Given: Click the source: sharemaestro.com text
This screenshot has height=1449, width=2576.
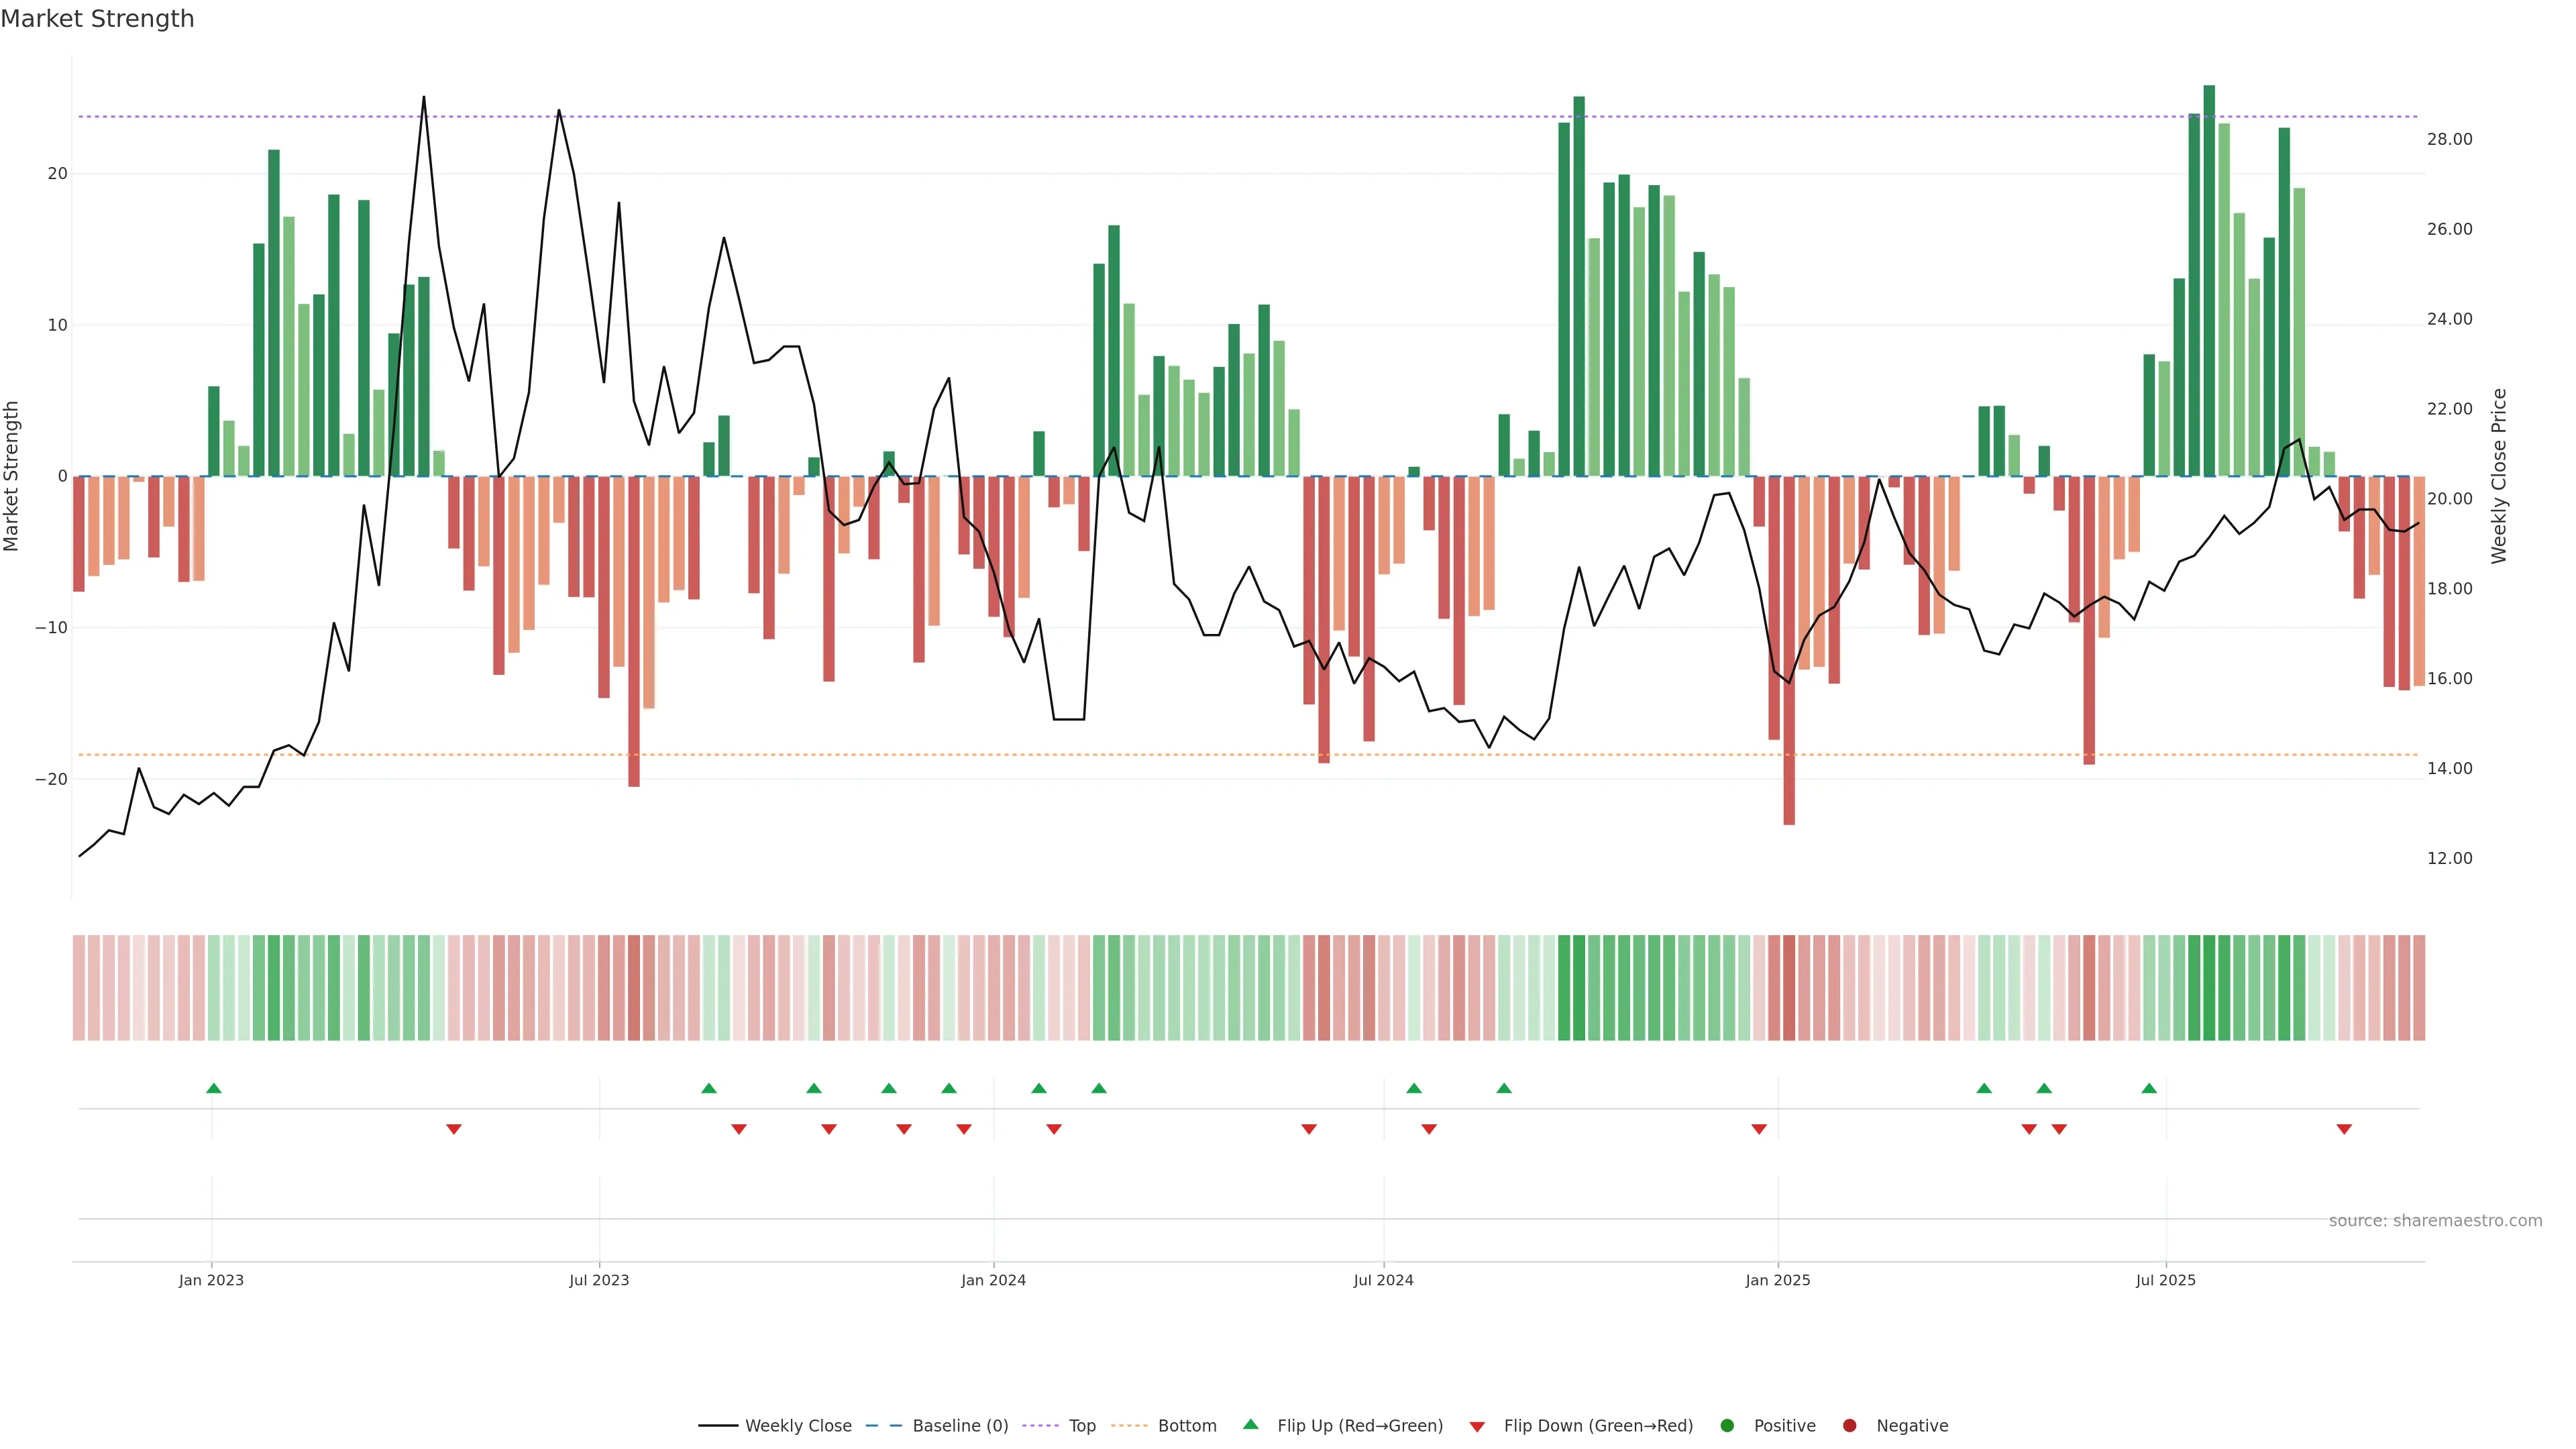Looking at the screenshot, I should [2435, 1221].
